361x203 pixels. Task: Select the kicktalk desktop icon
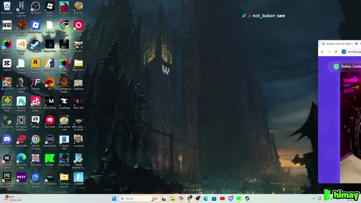click(50, 160)
